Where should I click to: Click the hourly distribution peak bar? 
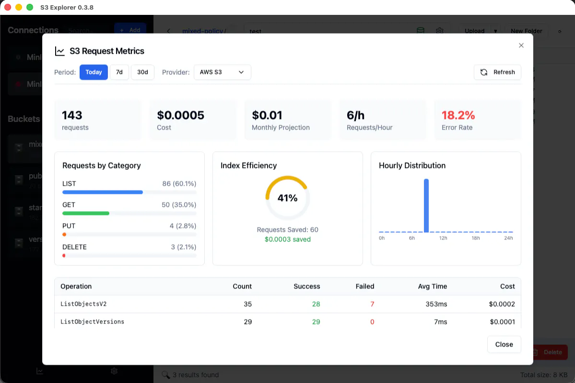tap(426, 205)
